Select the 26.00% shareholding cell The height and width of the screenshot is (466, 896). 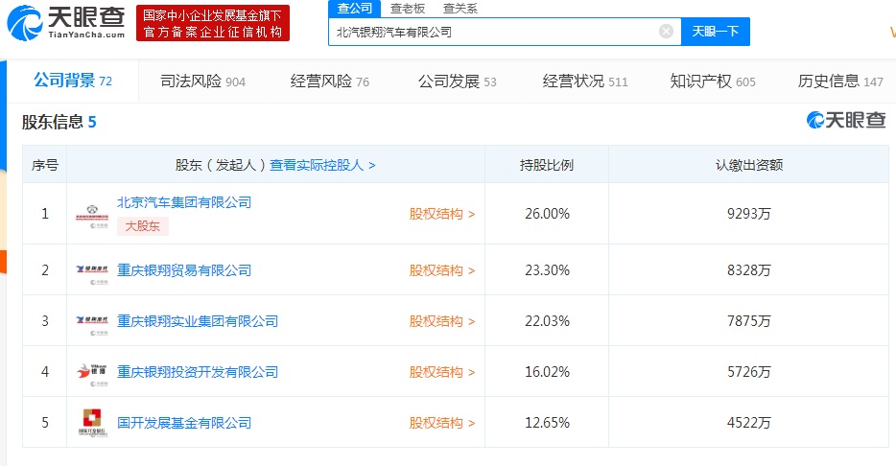click(x=547, y=214)
